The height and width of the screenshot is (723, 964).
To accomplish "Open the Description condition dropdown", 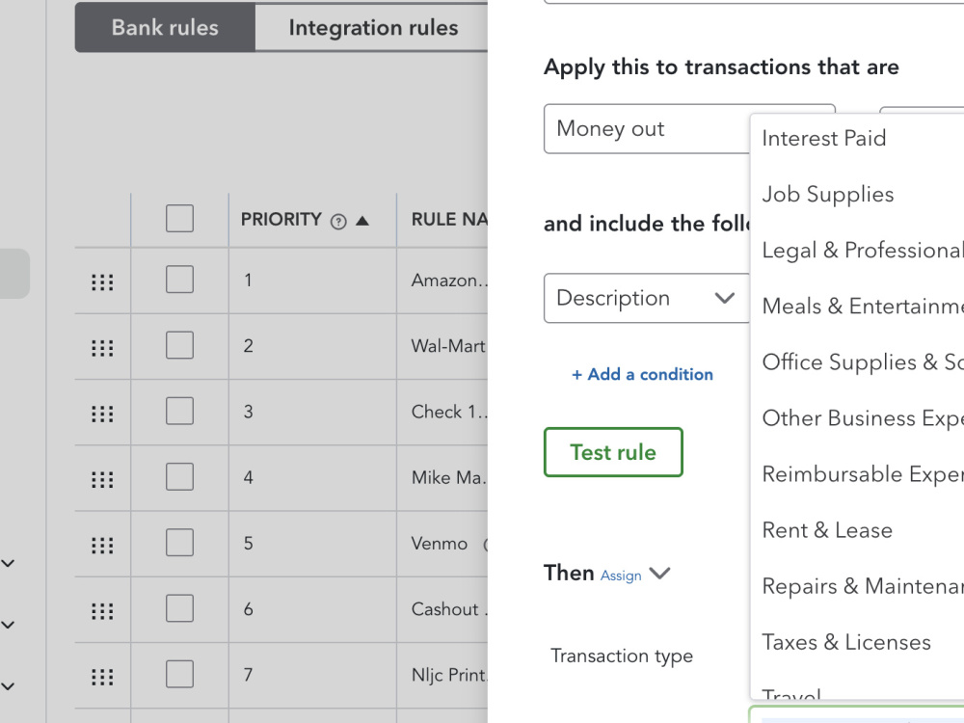I will pos(647,298).
